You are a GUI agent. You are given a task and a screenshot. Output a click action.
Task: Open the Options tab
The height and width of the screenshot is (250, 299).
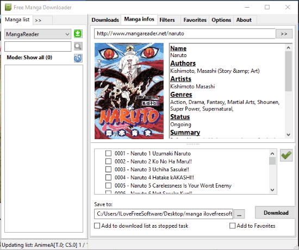coord(221,20)
